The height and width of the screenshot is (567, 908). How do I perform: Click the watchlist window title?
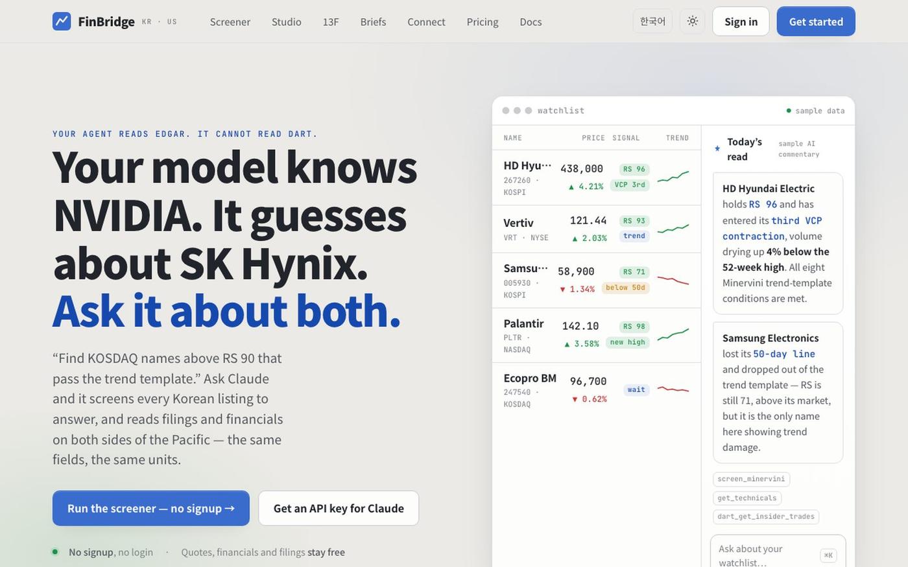[x=561, y=111]
